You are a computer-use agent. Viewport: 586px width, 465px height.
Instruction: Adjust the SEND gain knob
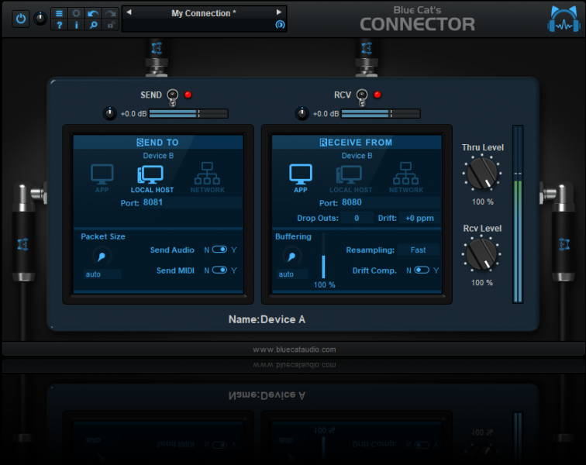[110, 113]
